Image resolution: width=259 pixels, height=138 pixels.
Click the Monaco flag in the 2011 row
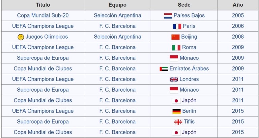click(x=174, y=90)
